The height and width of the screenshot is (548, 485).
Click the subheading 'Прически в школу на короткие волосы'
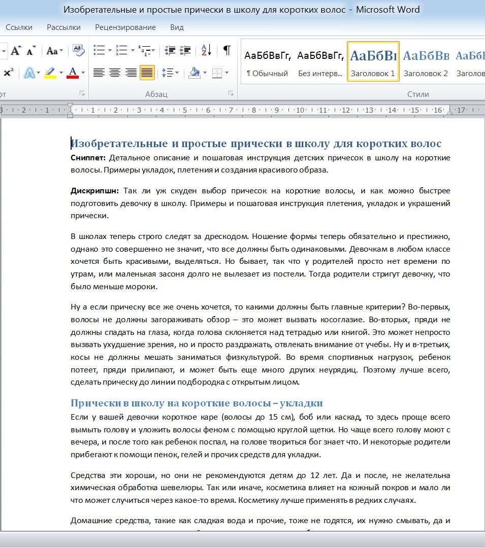(197, 403)
